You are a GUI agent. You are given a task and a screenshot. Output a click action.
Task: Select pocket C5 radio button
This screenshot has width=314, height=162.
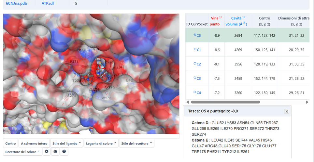(x=195, y=35)
